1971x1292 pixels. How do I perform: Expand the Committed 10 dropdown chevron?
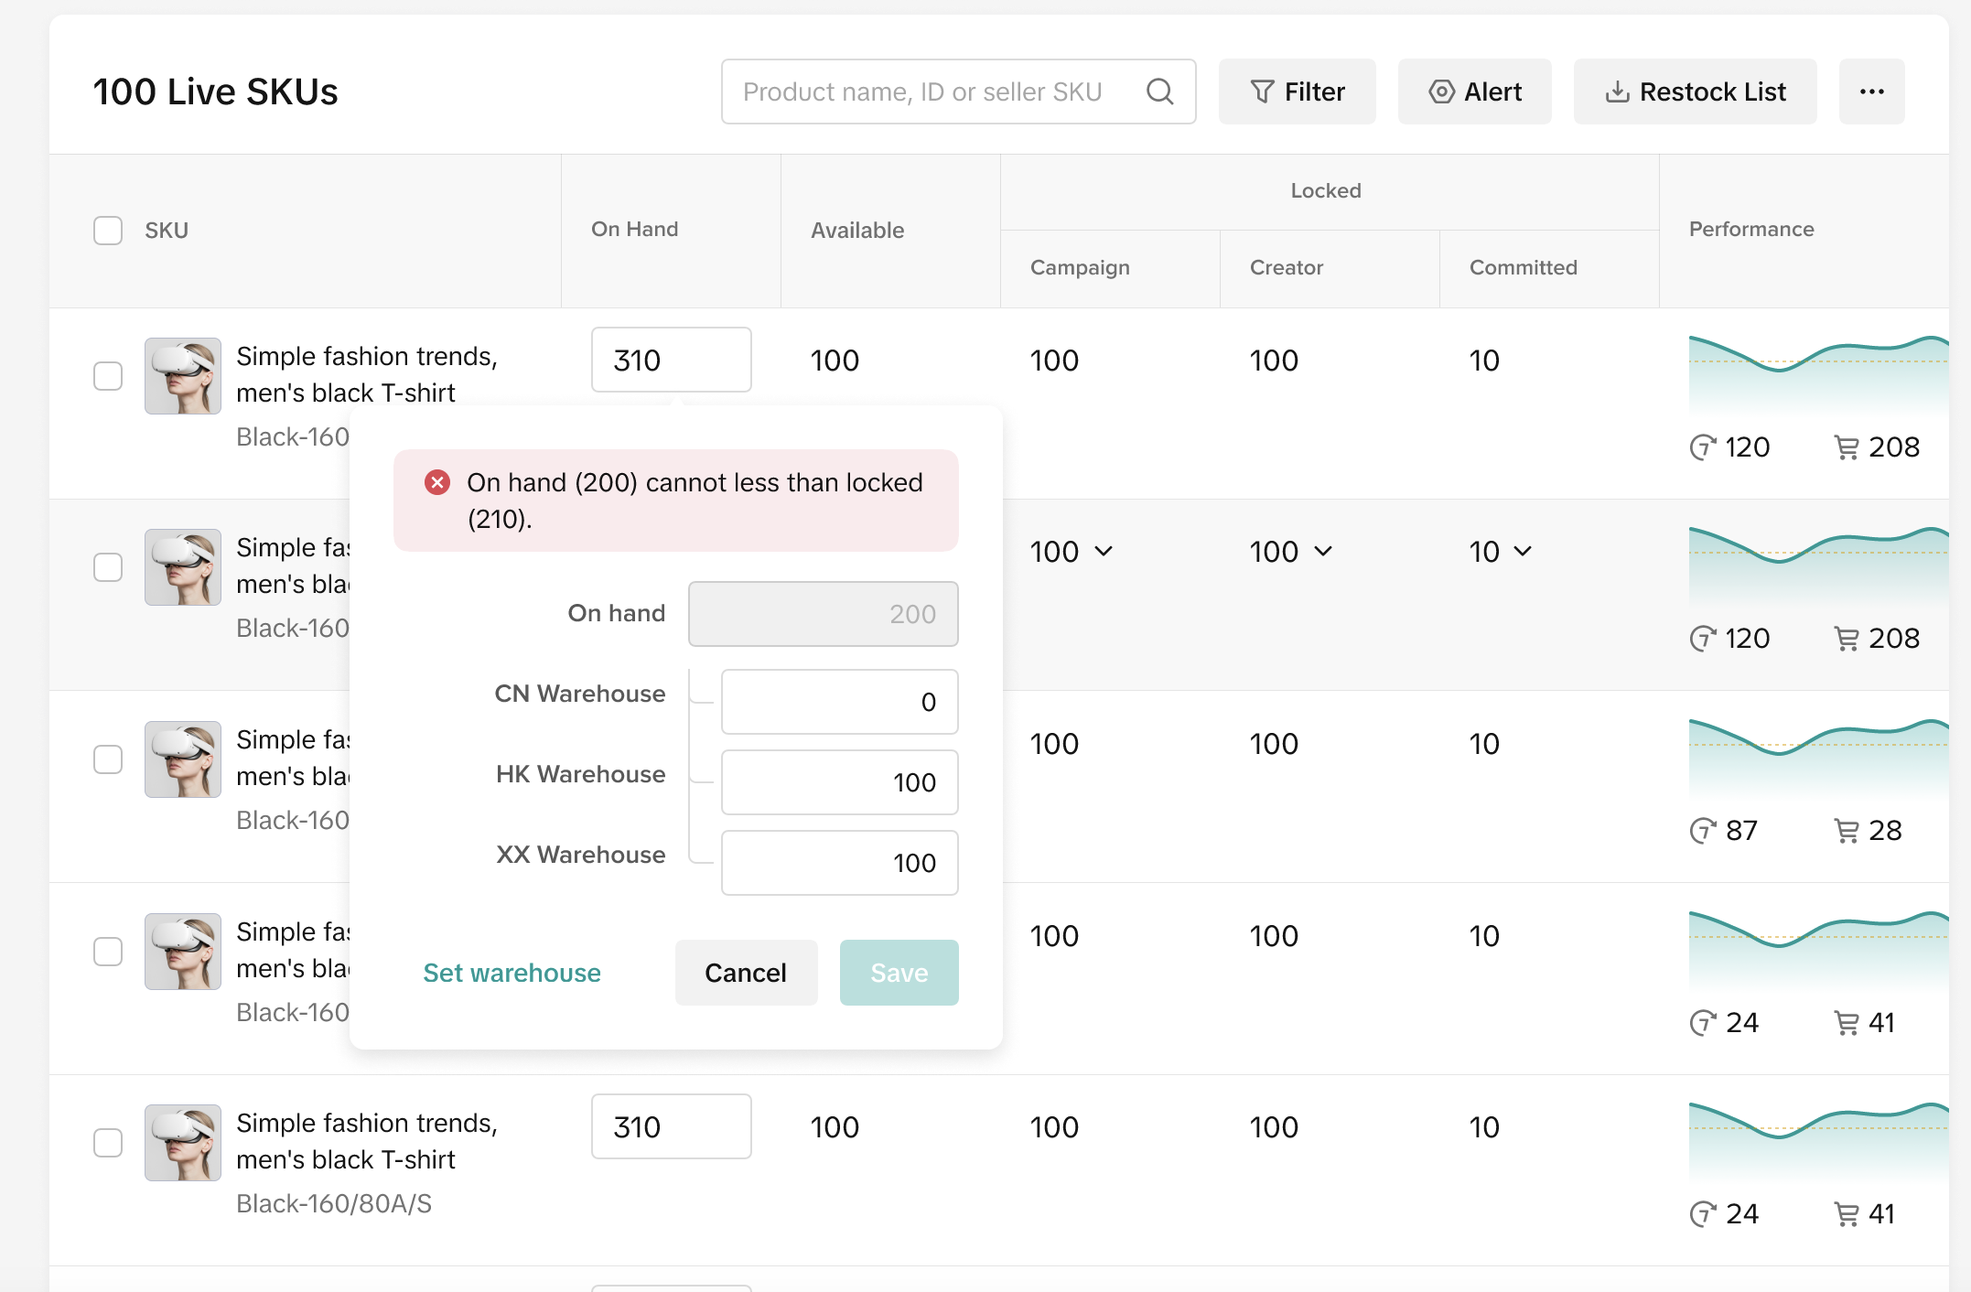pos(1523,551)
